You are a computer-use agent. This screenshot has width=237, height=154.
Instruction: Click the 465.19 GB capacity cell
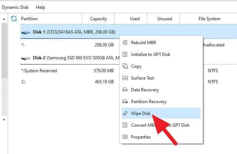point(104,81)
